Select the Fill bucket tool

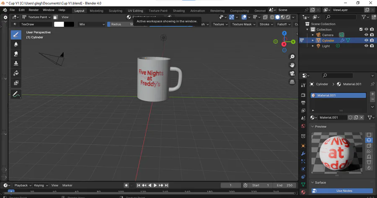click(16, 73)
